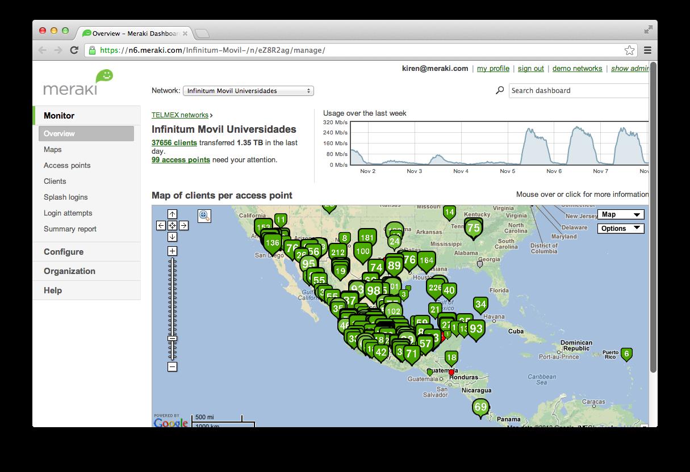
Task: Open the Maps page
Action: coord(53,150)
